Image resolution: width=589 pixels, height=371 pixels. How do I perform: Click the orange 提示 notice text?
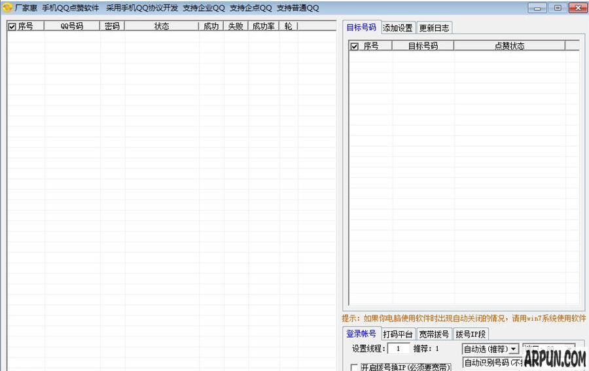(464, 319)
